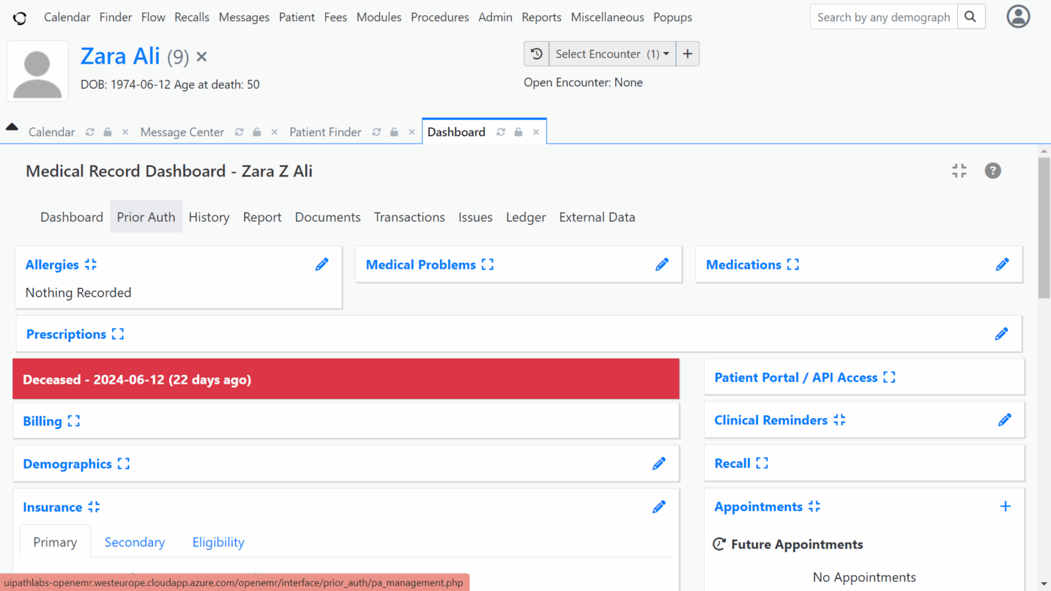
Task: Open the user account menu
Action: pos(1018,16)
